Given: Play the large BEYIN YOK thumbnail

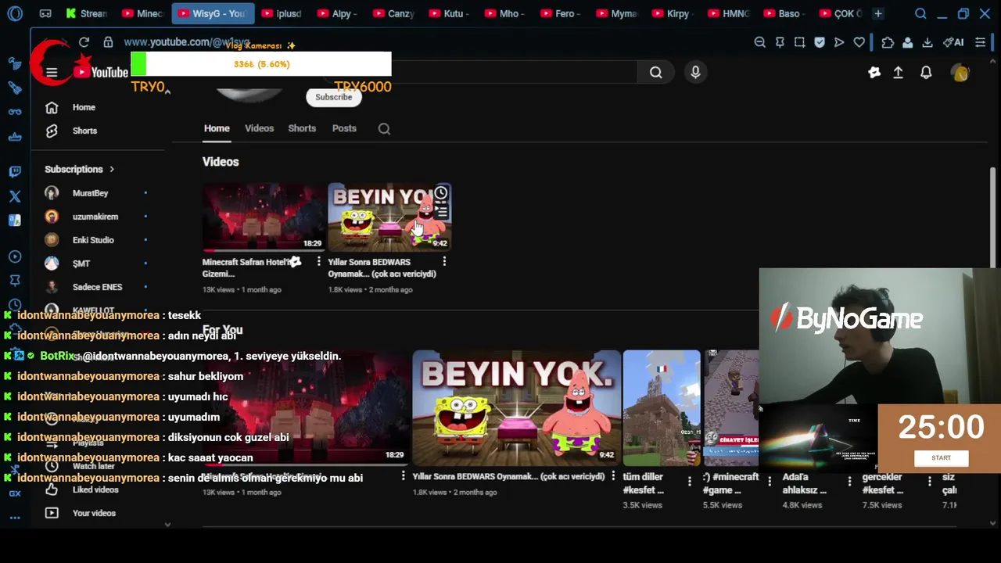Looking at the screenshot, I should click(x=516, y=408).
